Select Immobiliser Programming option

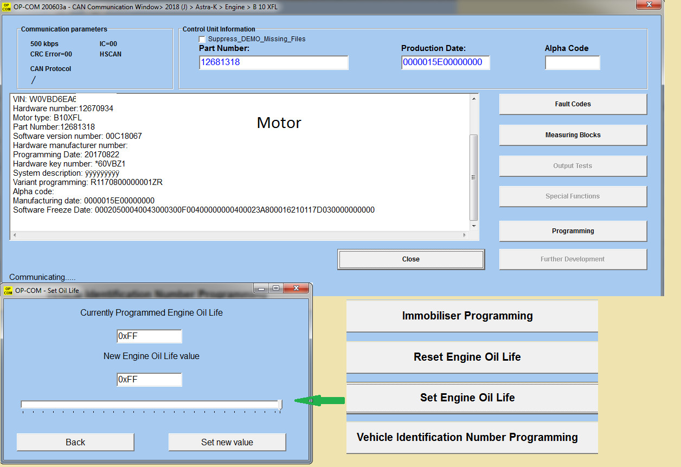[x=472, y=316]
